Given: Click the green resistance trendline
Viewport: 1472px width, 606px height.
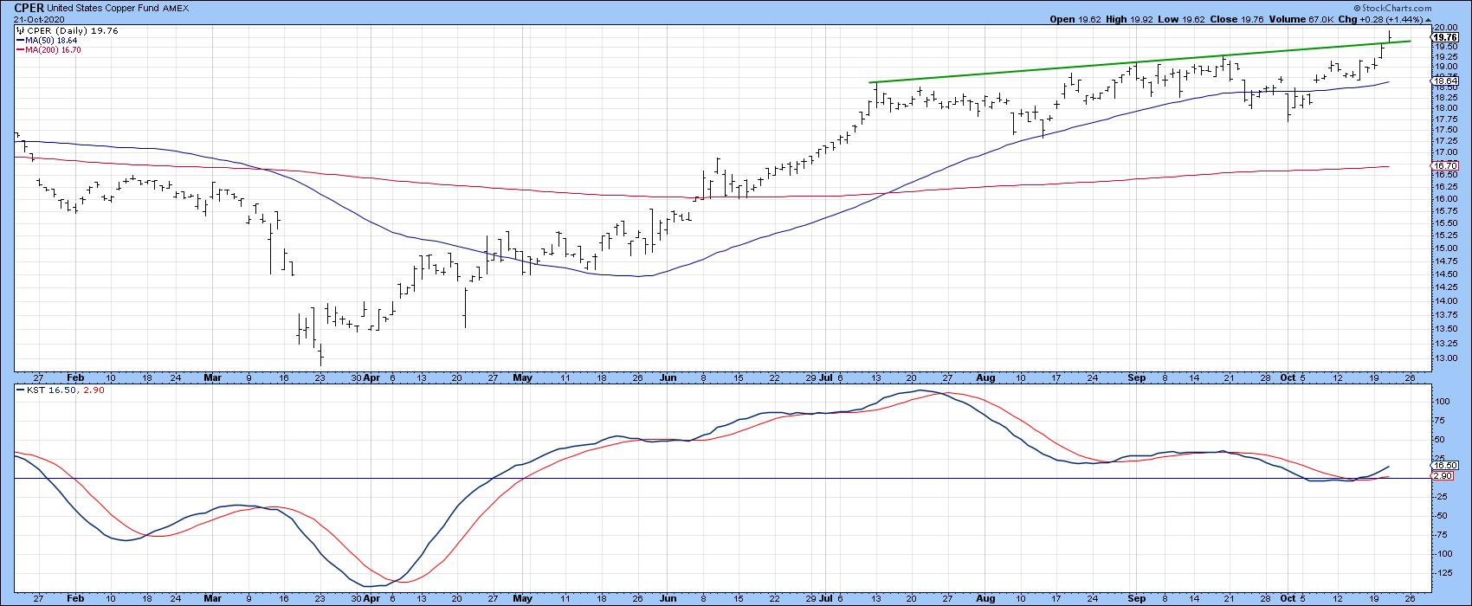Looking at the screenshot, I should pos(1126,62).
